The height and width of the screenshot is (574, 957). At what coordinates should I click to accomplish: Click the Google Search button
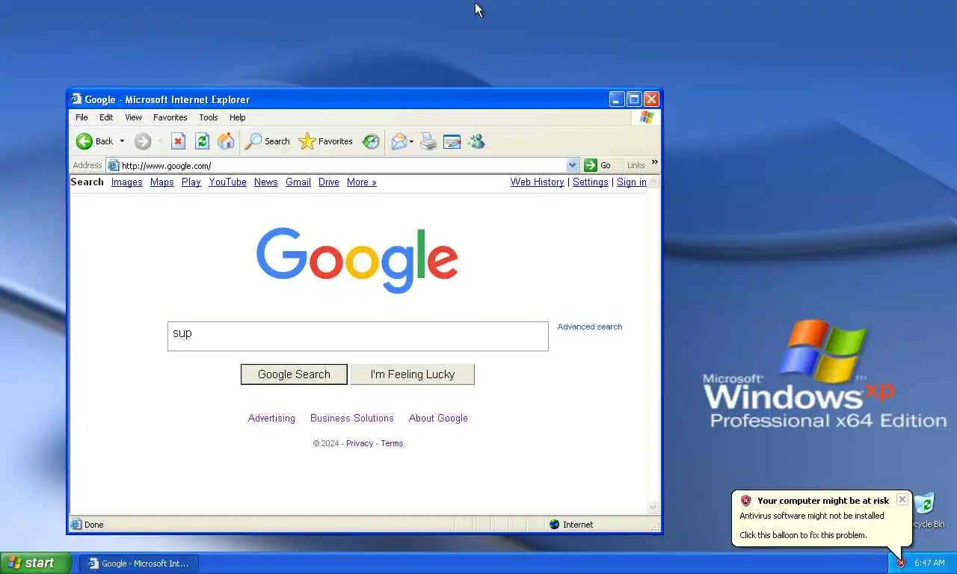(x=294, y=374)
